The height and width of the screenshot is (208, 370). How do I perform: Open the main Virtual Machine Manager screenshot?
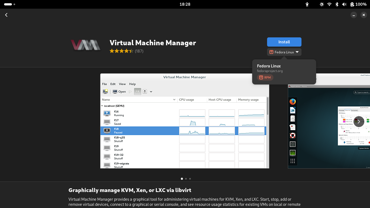[x=185, y=121]
